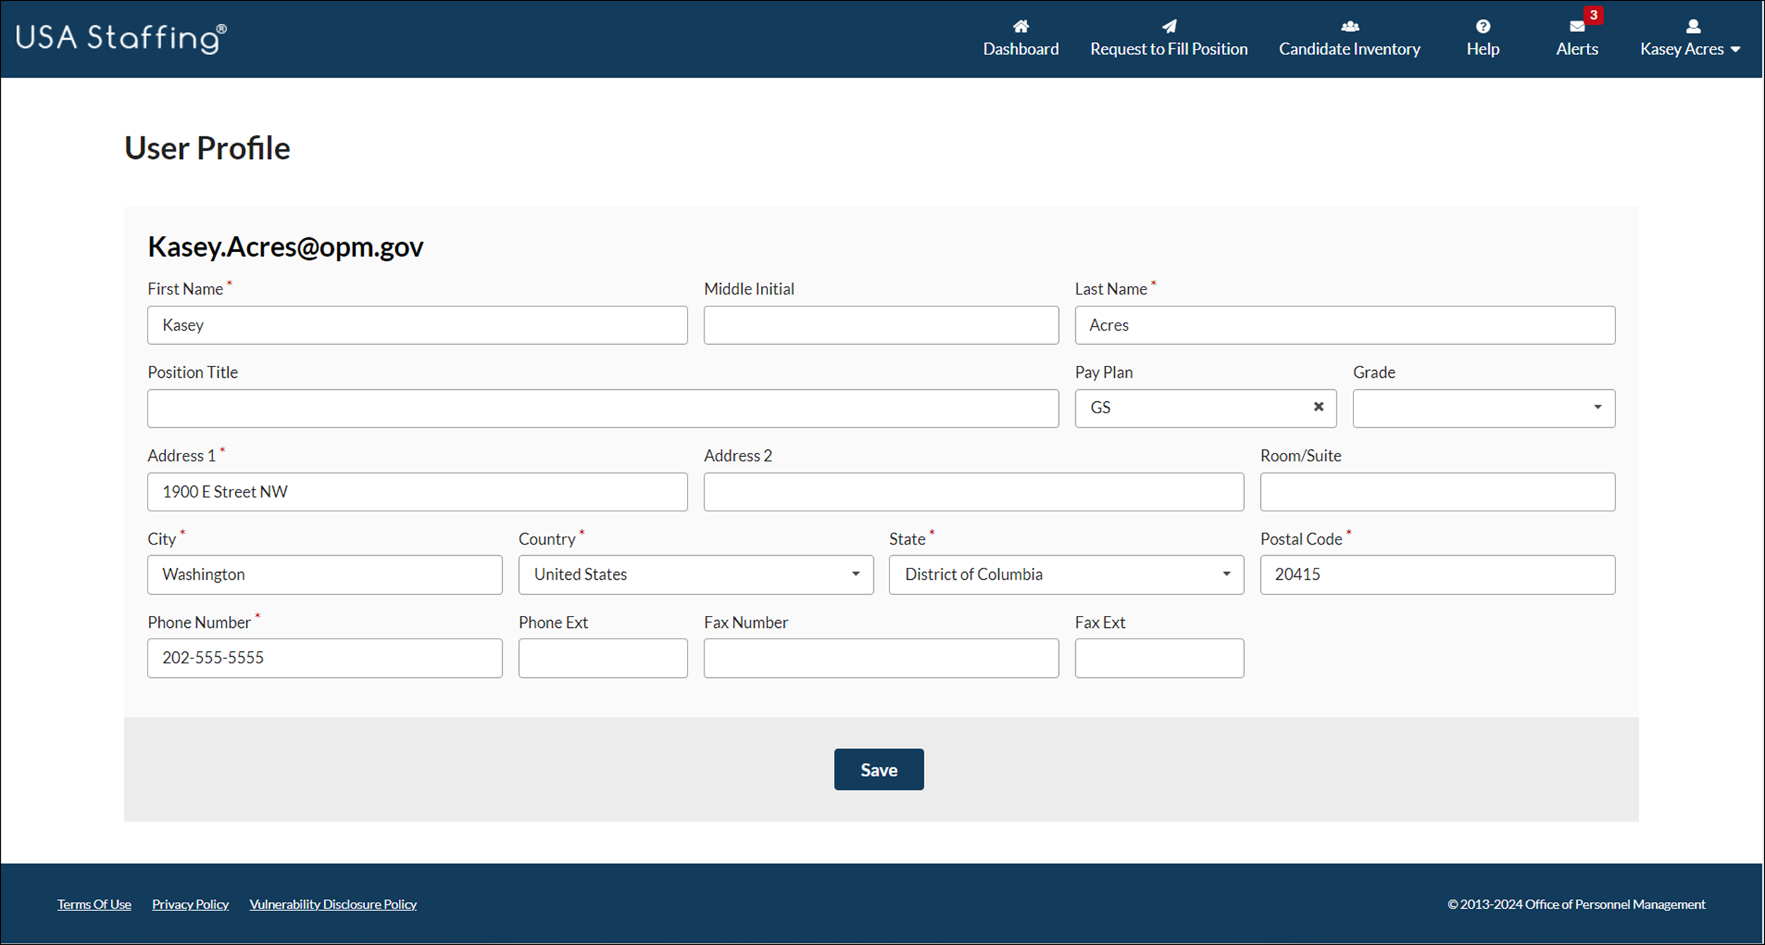Click the Save button

pos(878,769)
